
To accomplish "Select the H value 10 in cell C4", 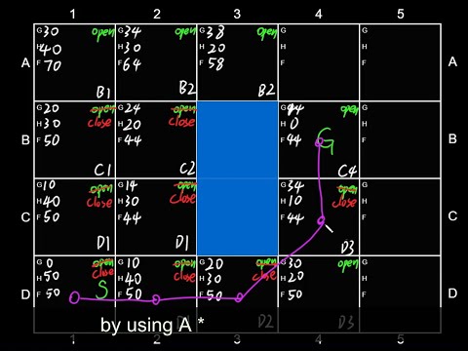I will click(x=295, y=201).
